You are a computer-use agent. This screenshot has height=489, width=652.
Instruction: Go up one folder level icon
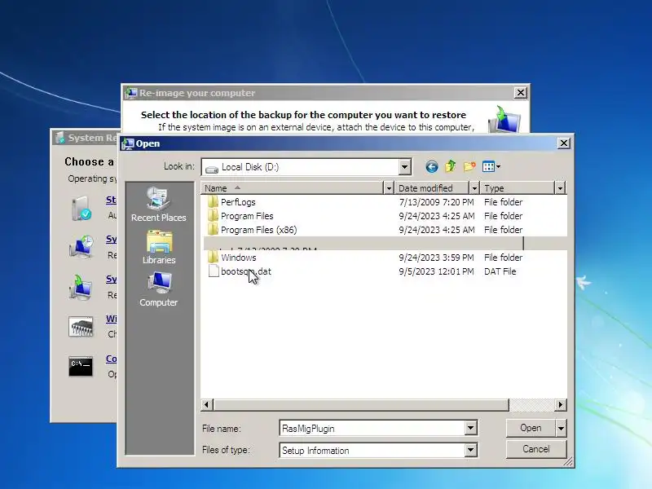[x=451, y=167]
